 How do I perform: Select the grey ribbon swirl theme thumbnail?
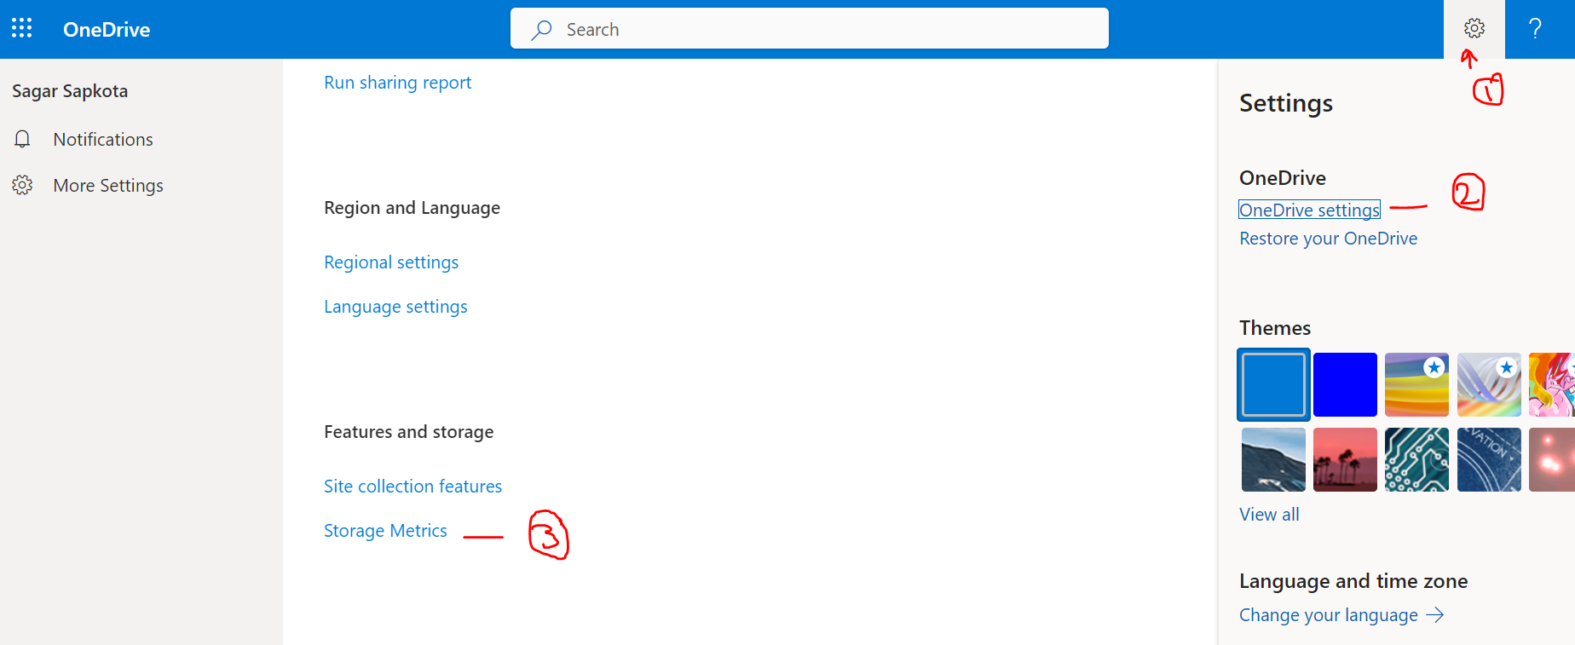pyautogui.click(x=1489, y=384)
